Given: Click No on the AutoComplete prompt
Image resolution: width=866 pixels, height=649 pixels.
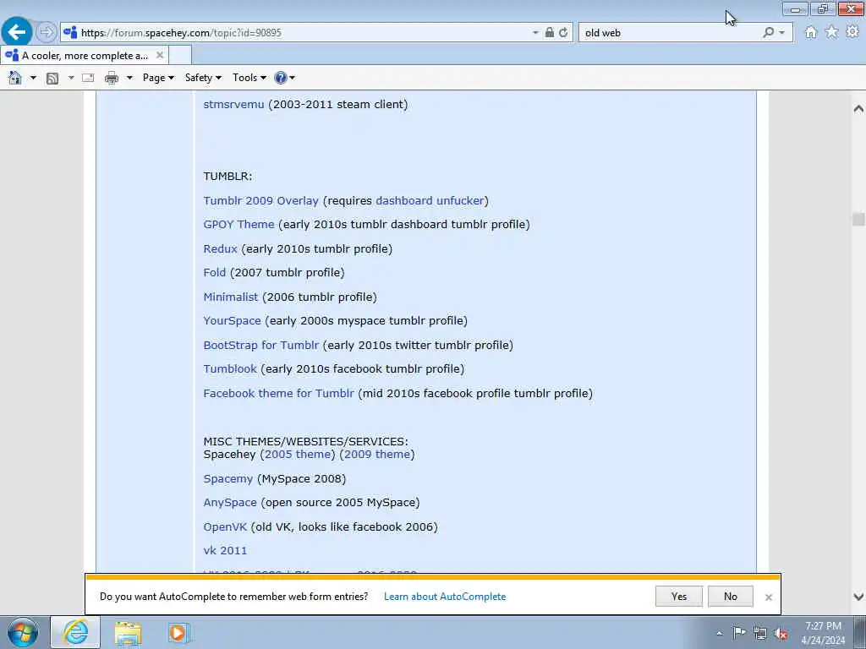Looking at the screenshot, I should tap(730, 596).
